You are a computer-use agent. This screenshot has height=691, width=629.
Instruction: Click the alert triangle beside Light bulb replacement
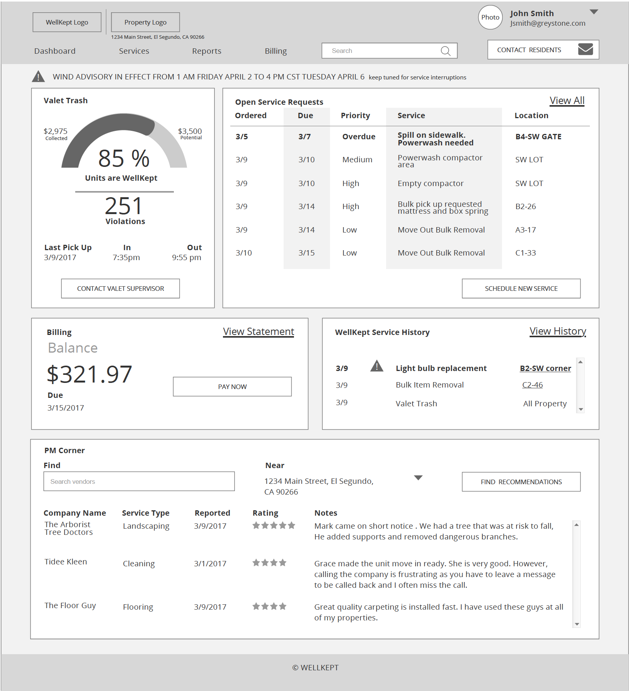(x=377, y=366)
